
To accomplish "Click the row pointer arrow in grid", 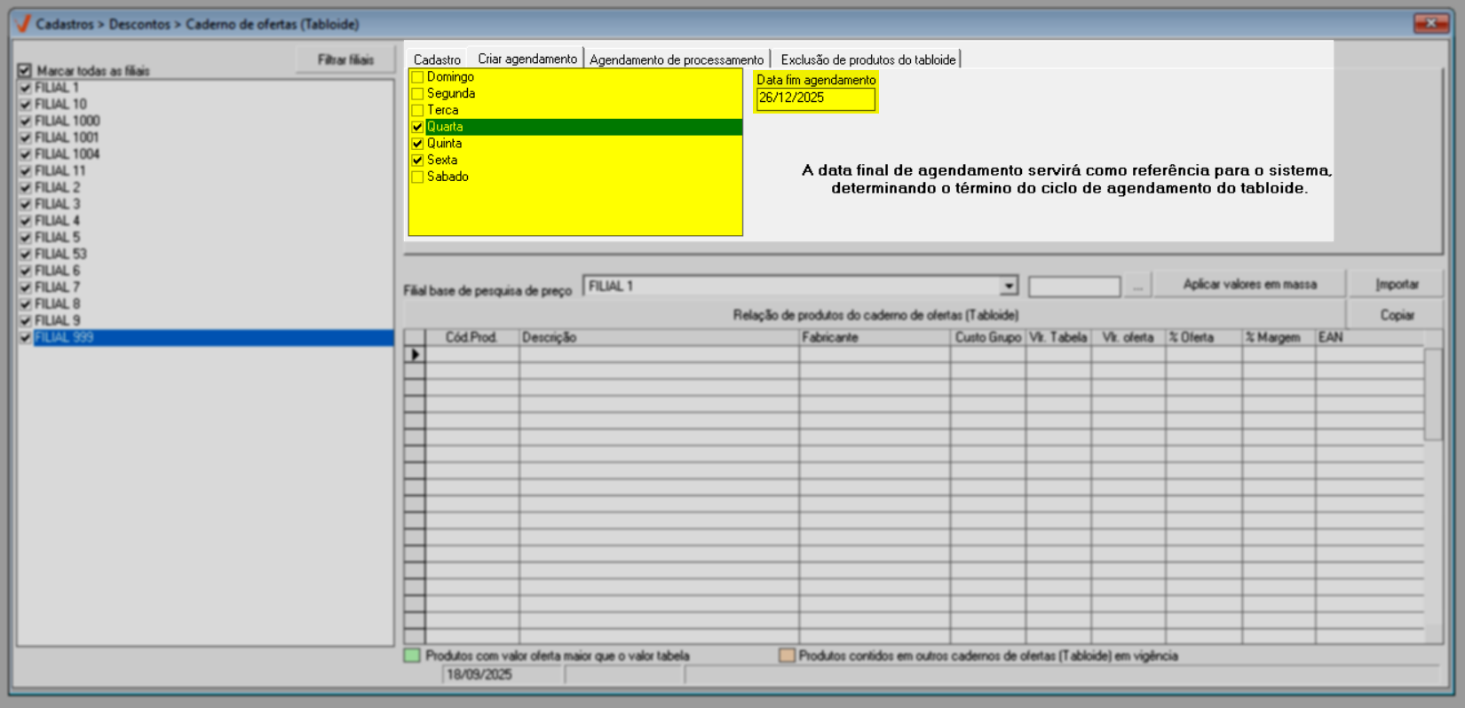I will point(415,355).
